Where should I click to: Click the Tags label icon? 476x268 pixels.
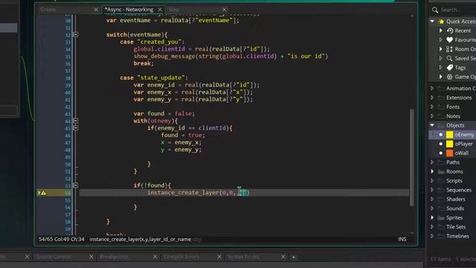450,68
